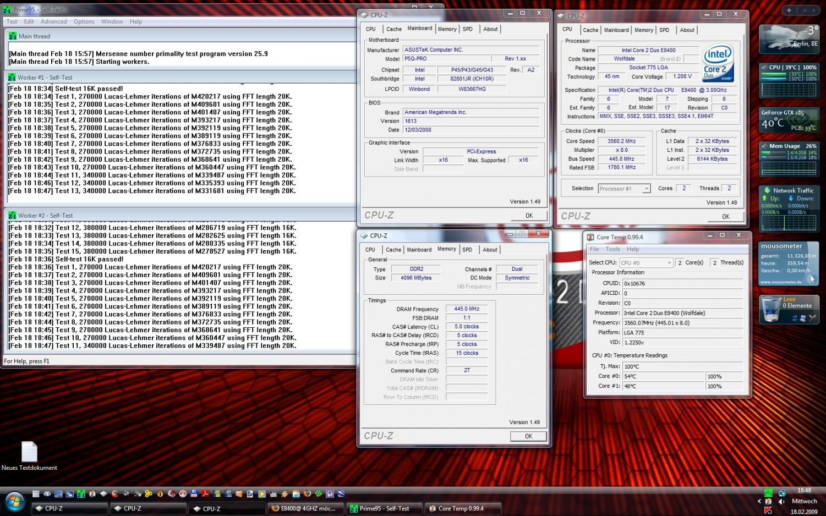Open the Tools menu in Core Temp
Viewport: 826px width, 516px height.
tap(612, 249)
